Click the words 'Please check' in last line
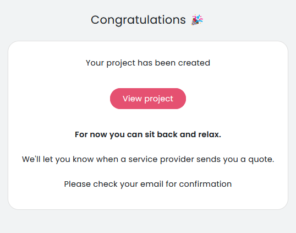 tap(91, 184)
